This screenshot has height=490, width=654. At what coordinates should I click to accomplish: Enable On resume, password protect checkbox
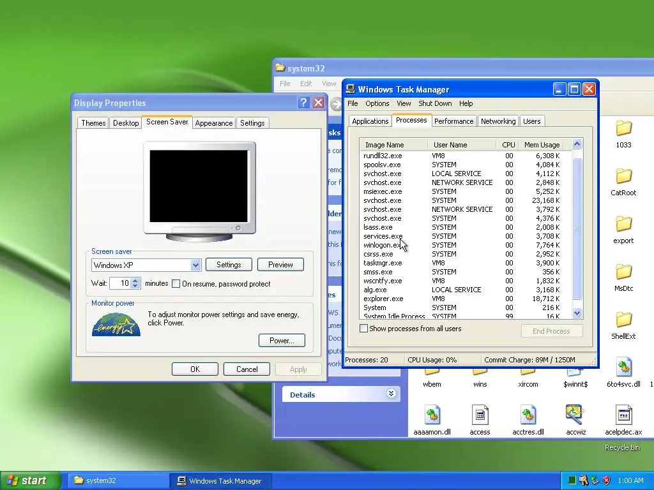click(x=176, y=284)
